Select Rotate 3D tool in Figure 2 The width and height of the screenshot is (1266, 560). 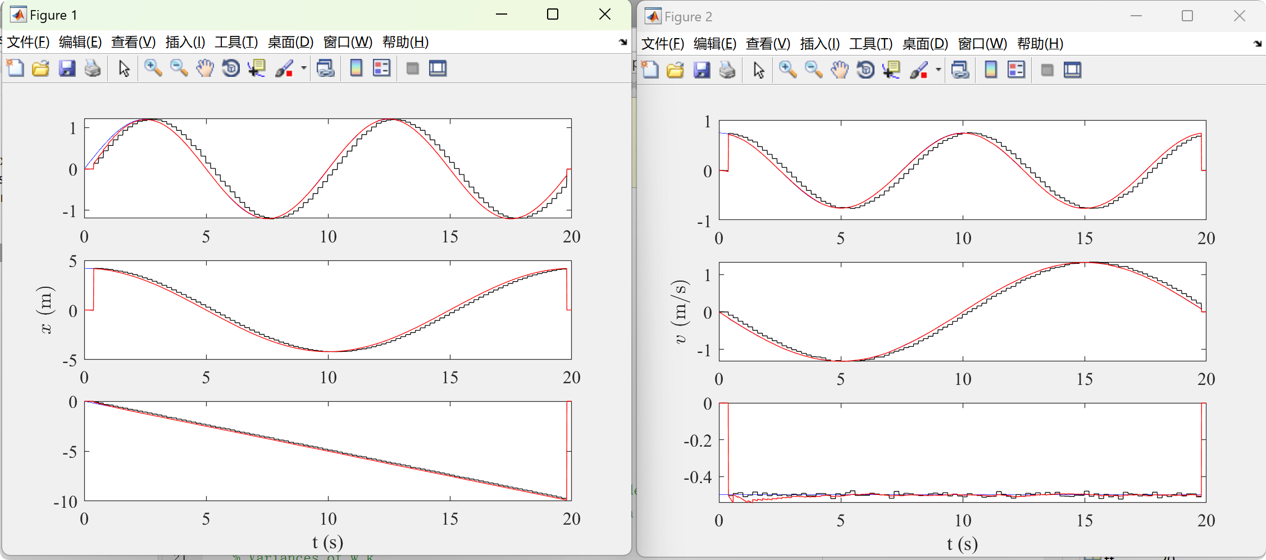[x=866, y=70]
